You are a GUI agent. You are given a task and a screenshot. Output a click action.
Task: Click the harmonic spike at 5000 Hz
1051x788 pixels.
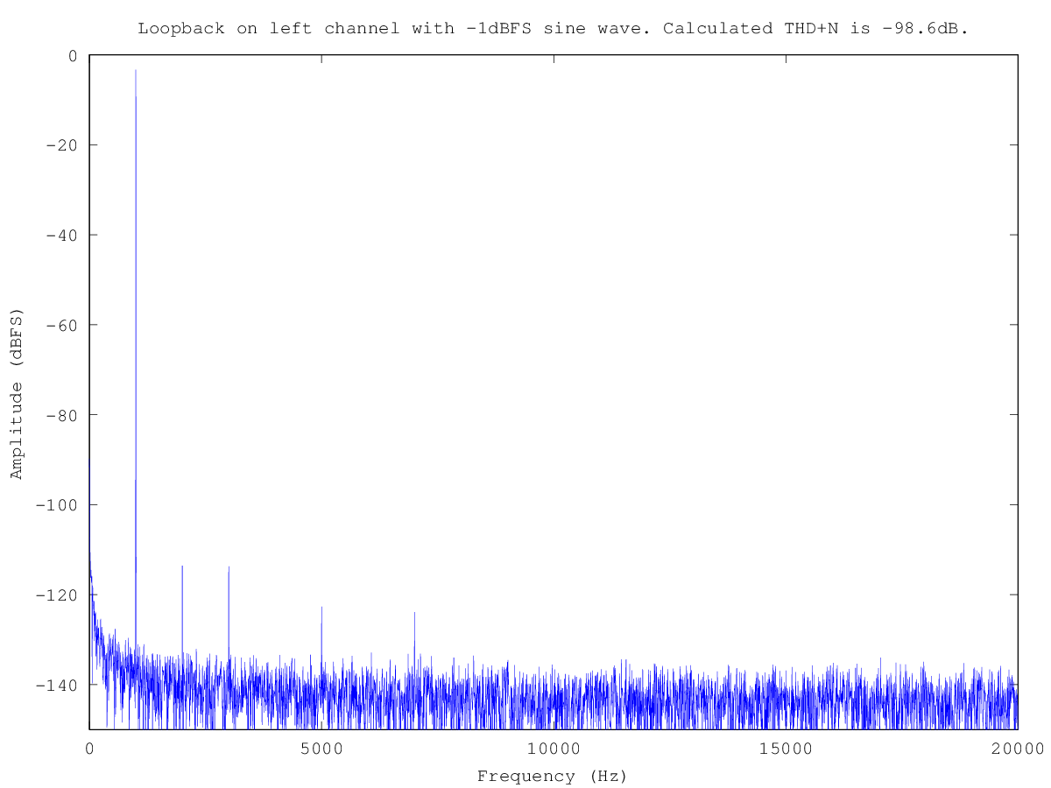coord(321,608)
